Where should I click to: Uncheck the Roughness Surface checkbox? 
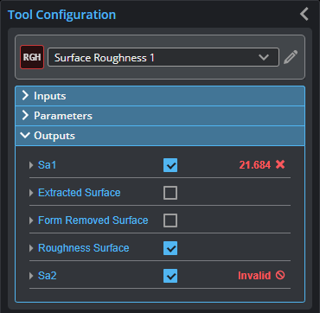tap(170, 248)
